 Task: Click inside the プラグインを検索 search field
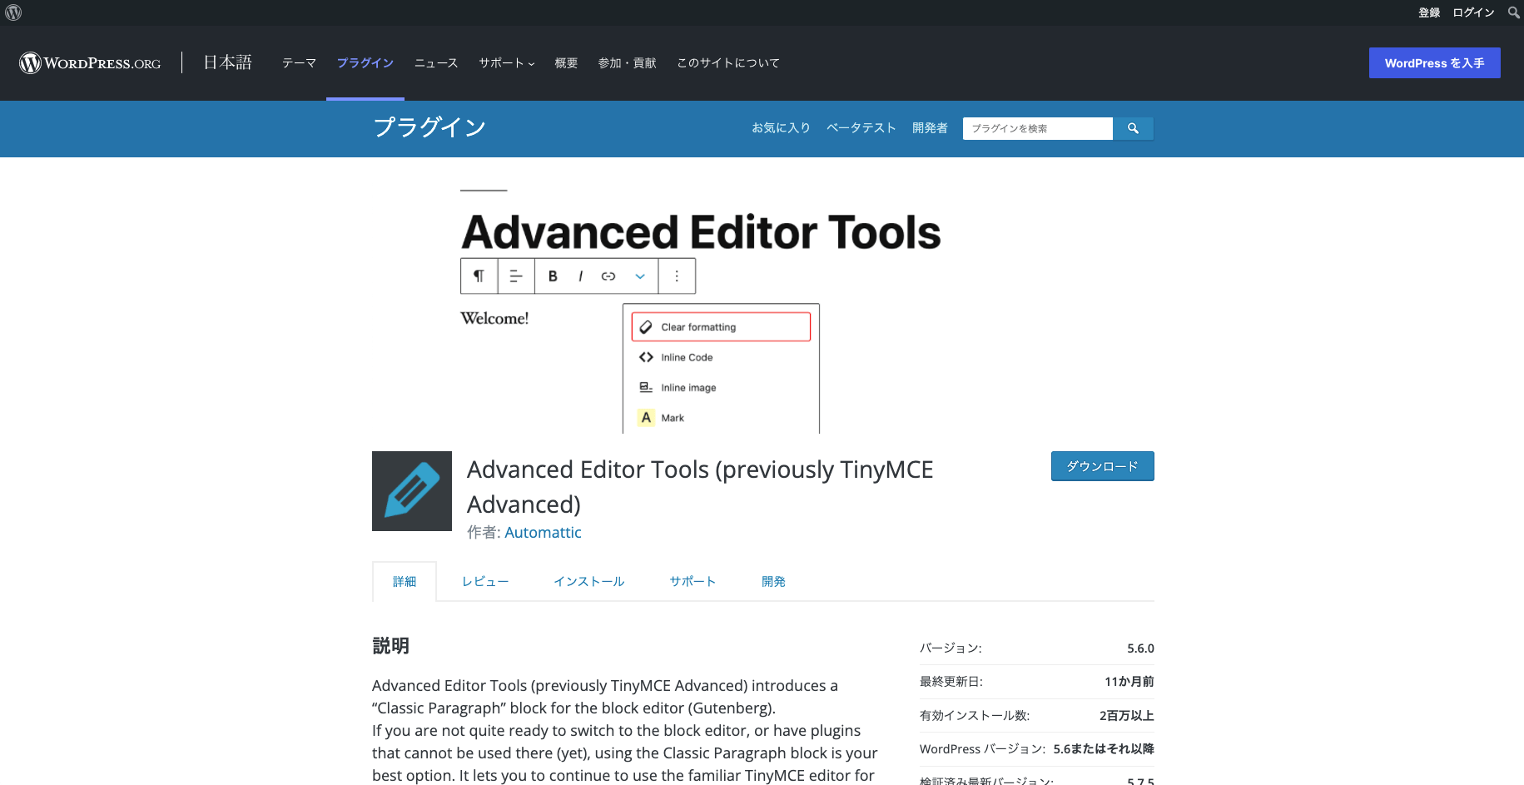pyautogui.click(x=1036, y=128)
